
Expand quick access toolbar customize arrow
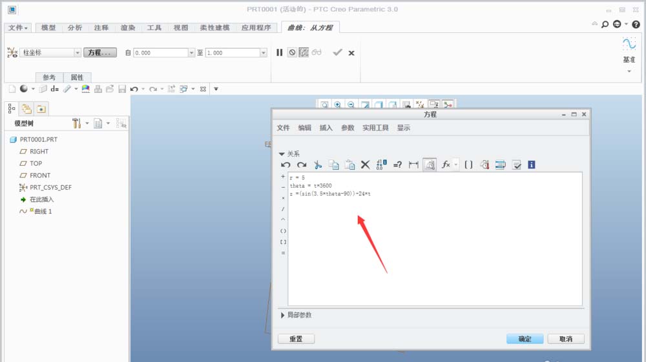216,89
